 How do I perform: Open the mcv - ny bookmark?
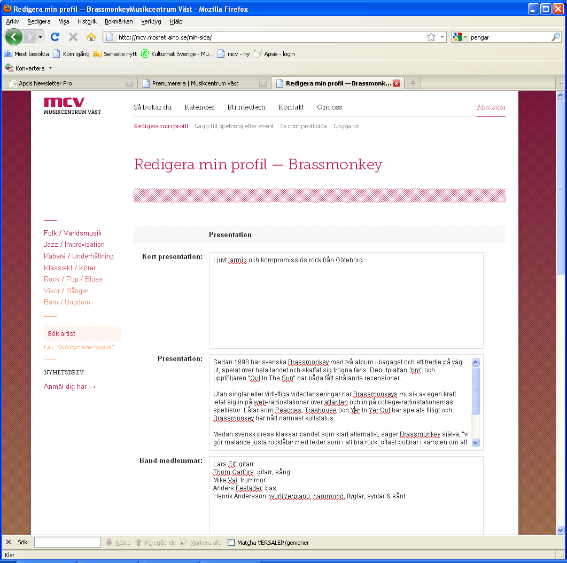pyautogui.click(x=234, y=54)
